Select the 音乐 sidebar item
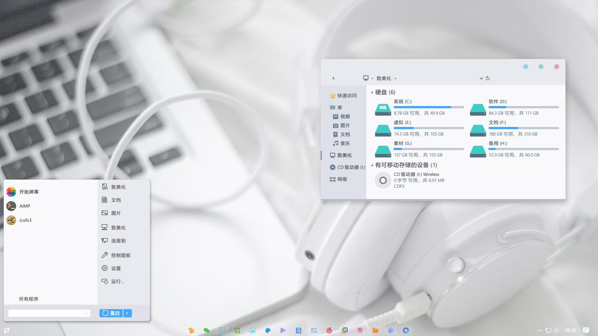598x336 pixels. (x=345, y=143)
